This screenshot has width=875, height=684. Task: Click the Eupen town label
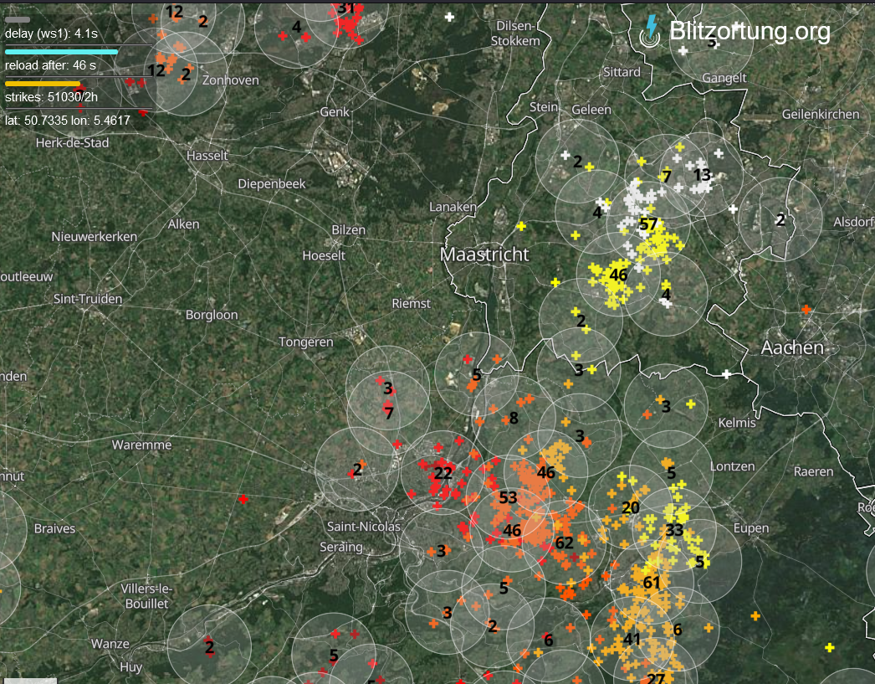click(751, 528)
